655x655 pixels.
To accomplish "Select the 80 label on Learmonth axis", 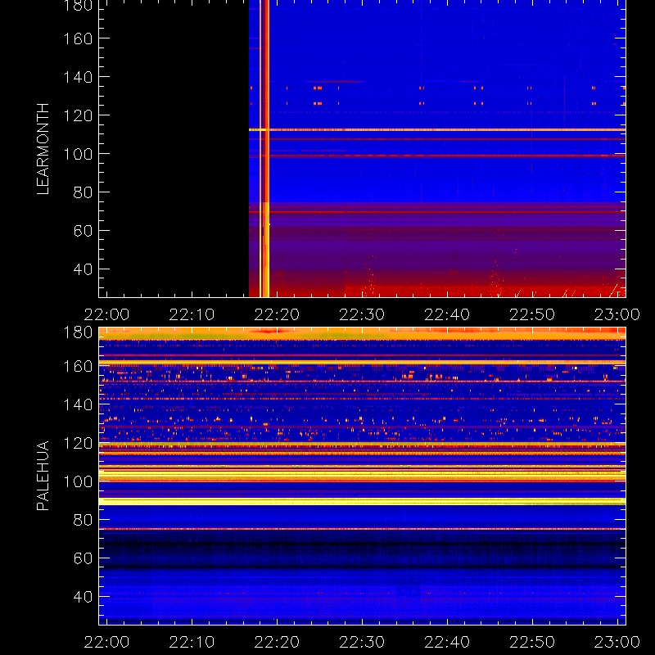I will click(x=83, y=192).
